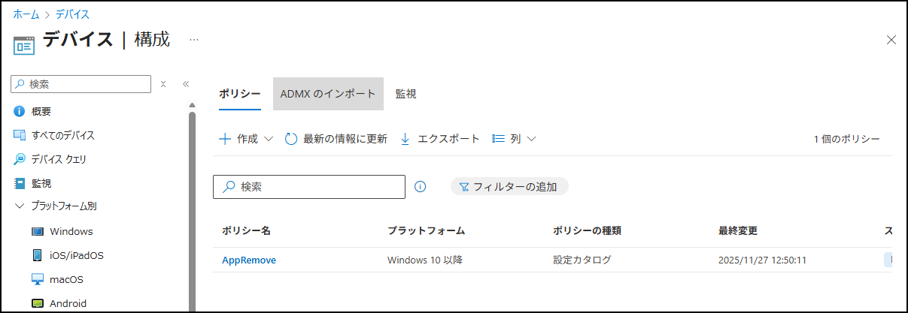
Task: Click the Export (エクスポート) button
Action: (x=439, y=139)
